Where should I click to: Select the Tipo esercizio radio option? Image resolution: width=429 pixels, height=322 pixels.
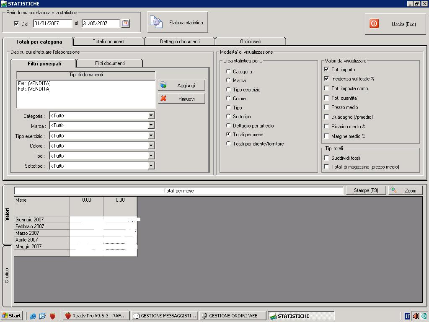point(228,89)
